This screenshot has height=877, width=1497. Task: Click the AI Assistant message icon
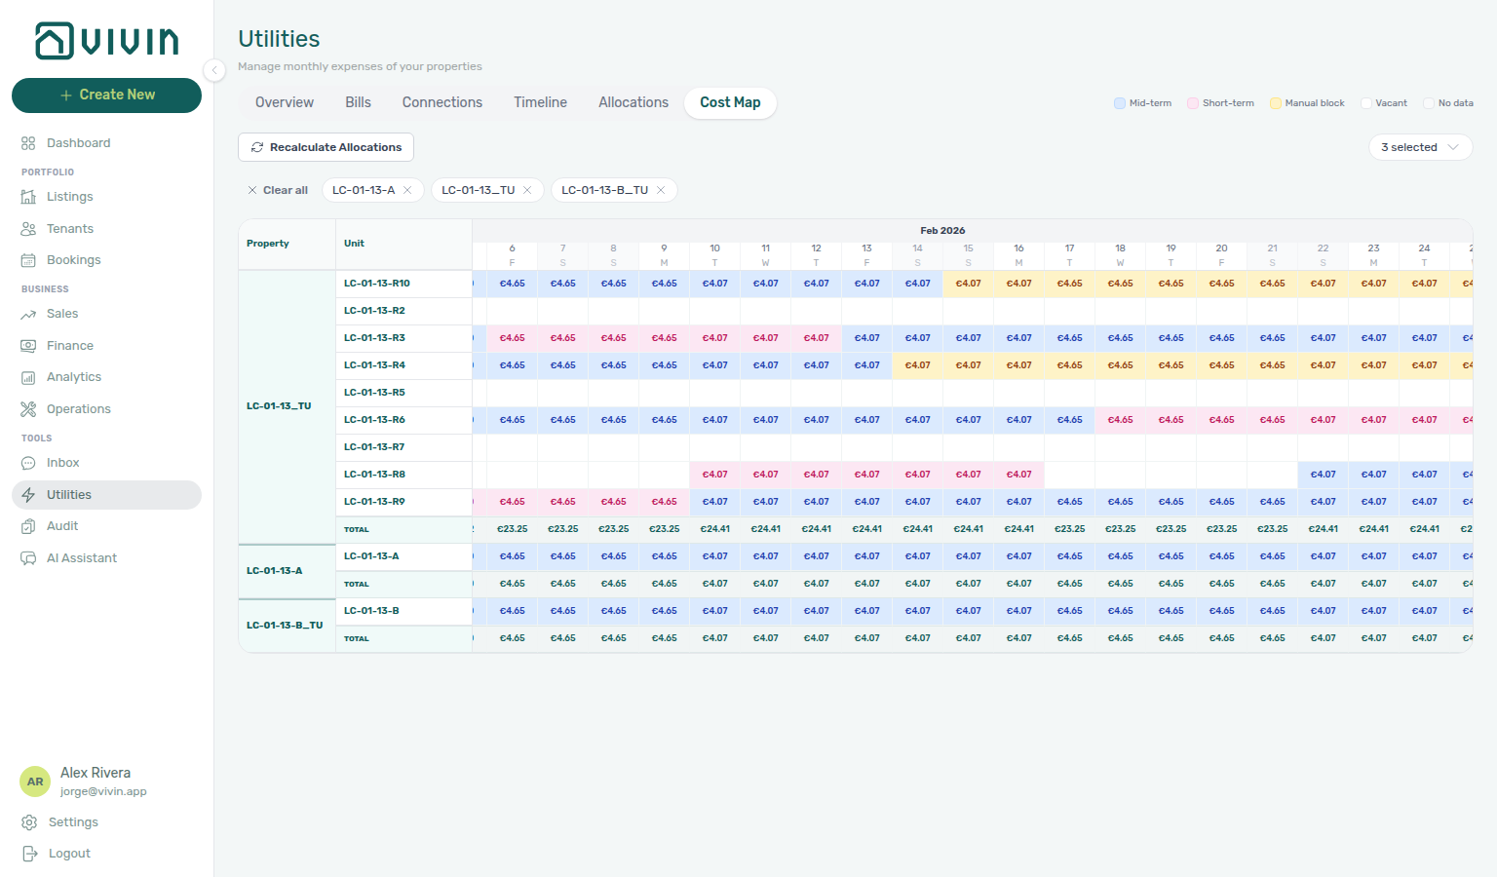click(28, 558)
